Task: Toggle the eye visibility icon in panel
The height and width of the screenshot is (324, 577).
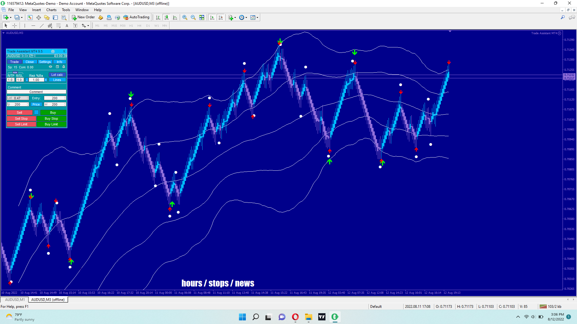Action: 50,67
